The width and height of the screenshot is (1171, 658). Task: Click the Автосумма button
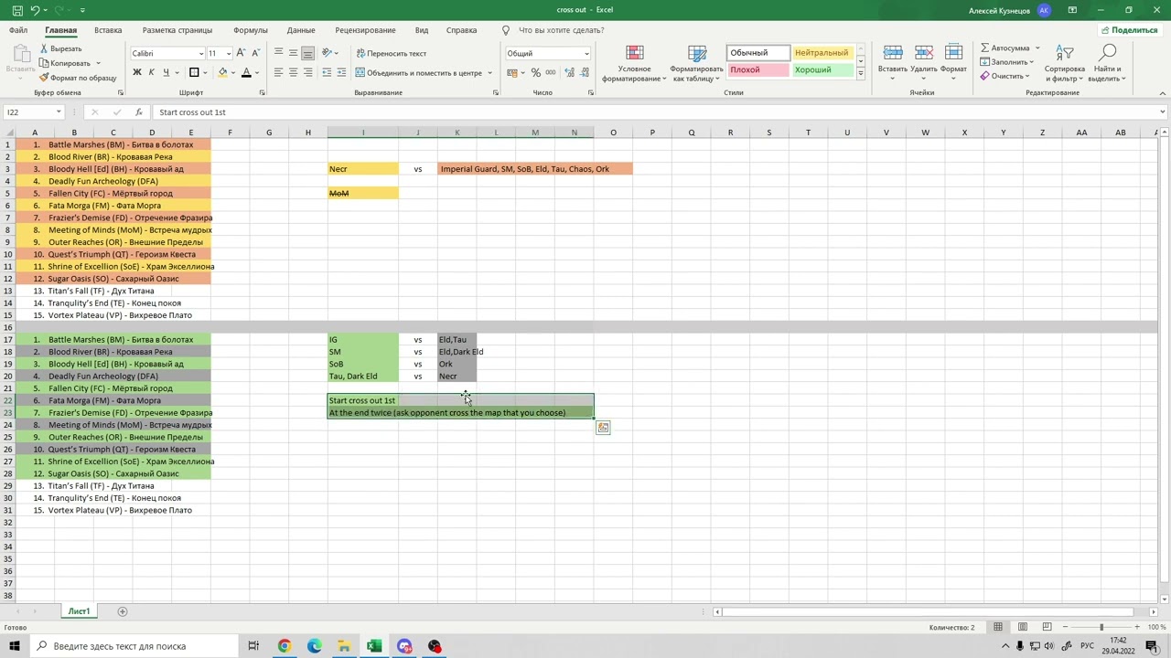click(1004, 48)
